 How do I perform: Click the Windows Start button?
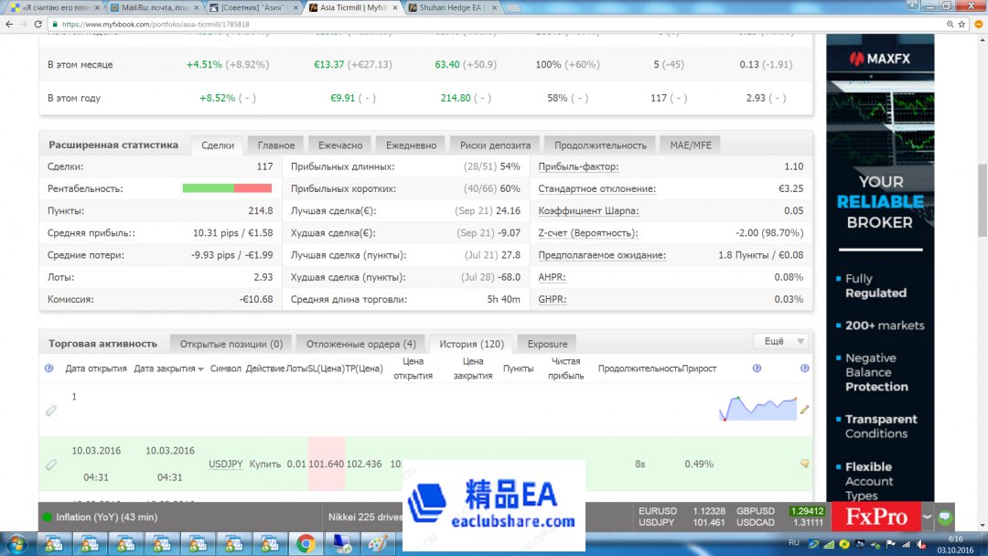click(x=17, y=544)
